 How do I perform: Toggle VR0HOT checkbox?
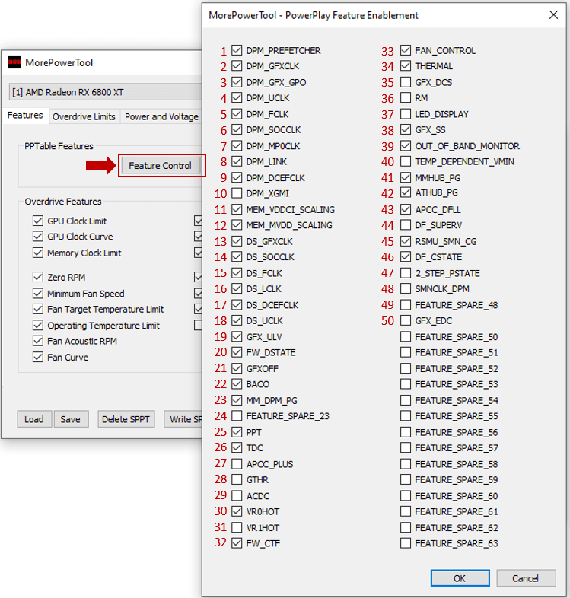237,511
